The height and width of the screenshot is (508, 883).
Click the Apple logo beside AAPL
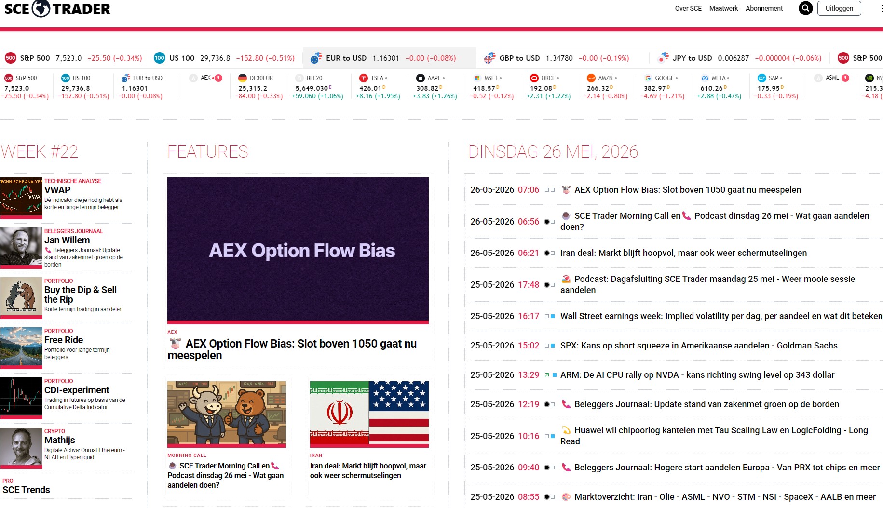[x=421, y=78]
